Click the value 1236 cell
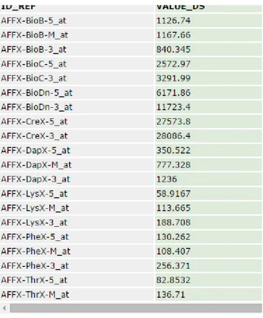This screenshot has height=318, width=263. tap(209, 179)
